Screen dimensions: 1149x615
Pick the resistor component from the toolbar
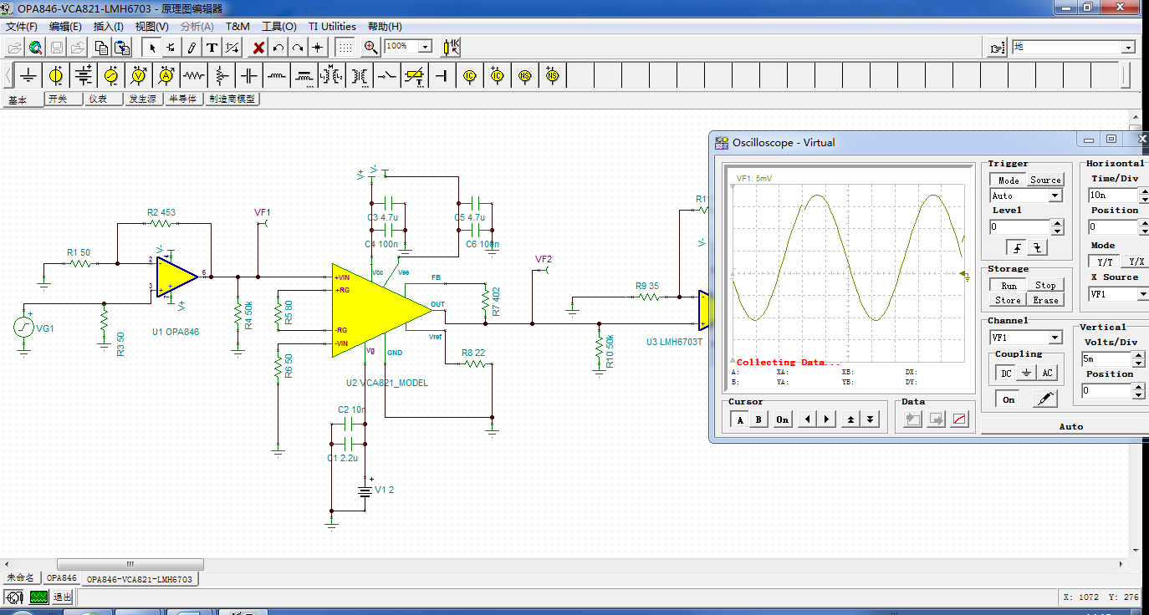[x=193, y=76]
